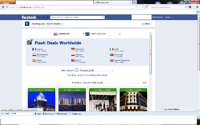
Task: Open hotel thumbnail with free late check-out
Action: click(42, 101)
